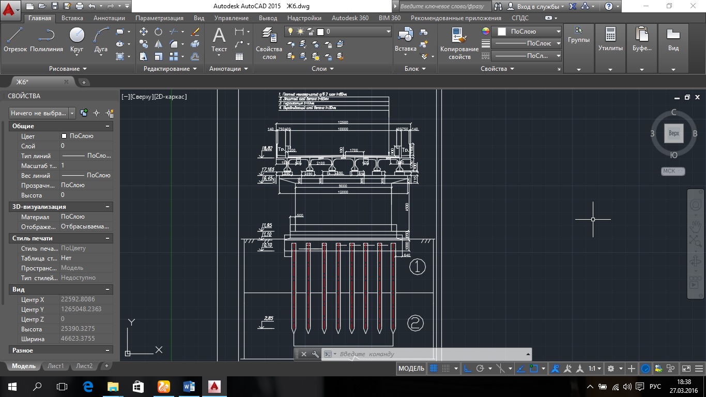This screenshot has height=397, width=706.
Task: Expand the Редактирование panel
Action: 170,69
